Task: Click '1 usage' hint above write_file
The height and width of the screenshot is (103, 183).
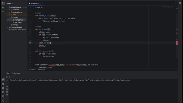Action: [x=38, y=13]
